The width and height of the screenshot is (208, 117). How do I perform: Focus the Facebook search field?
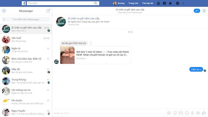[60, 3]
